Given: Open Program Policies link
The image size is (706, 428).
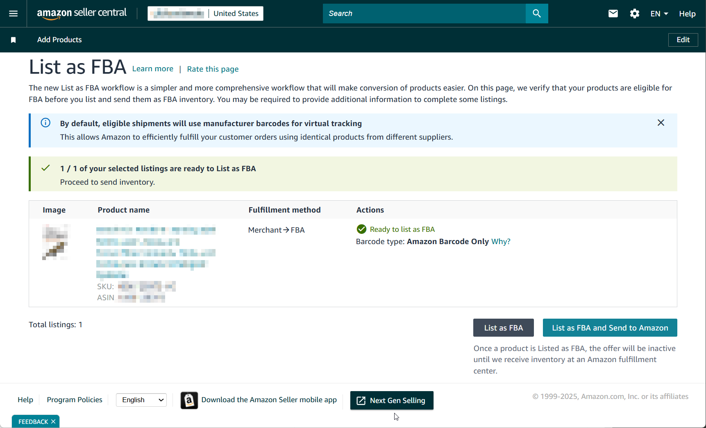Looking at the screenshot, I should [x=75, y=400].
